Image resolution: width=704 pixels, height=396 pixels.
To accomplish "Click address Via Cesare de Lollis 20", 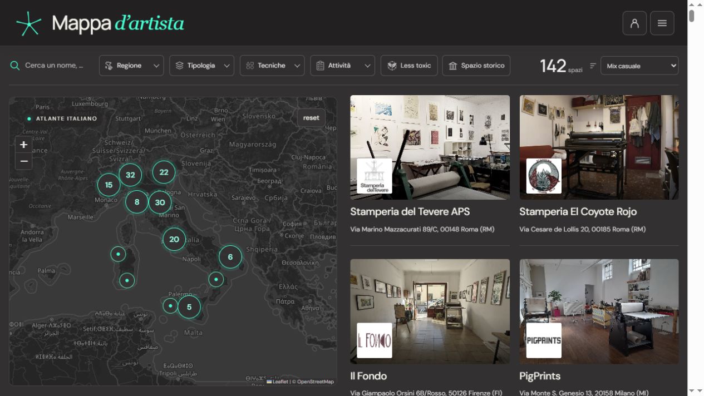I will coord(582,229).
